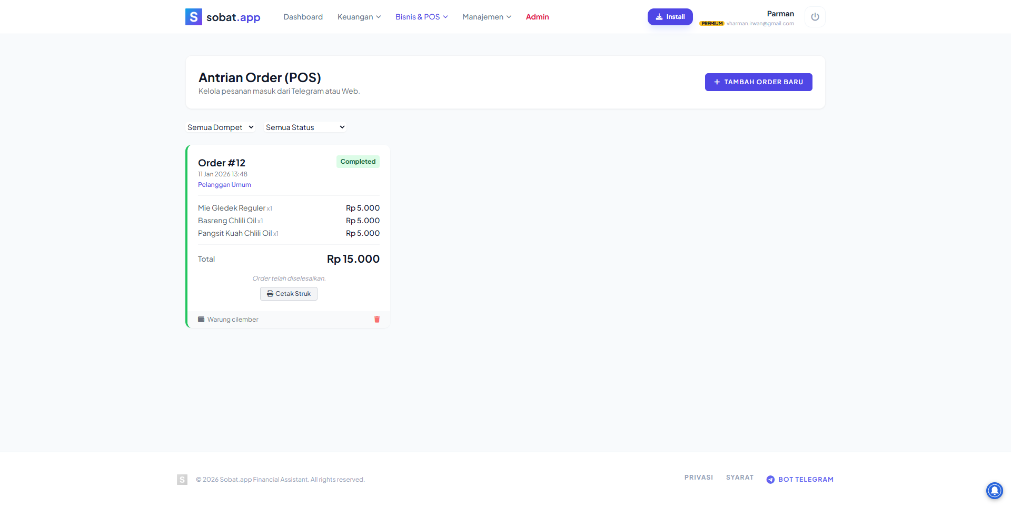Open the Admin menu item
This screenshot has height=507, width=1011.
(537, 17)
